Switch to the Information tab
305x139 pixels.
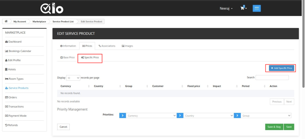coord(68,46)
